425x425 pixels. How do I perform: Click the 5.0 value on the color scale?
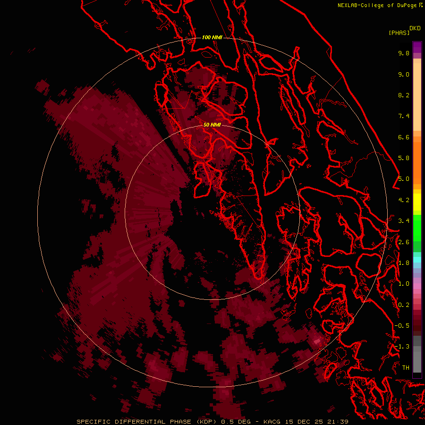point(404,179)
